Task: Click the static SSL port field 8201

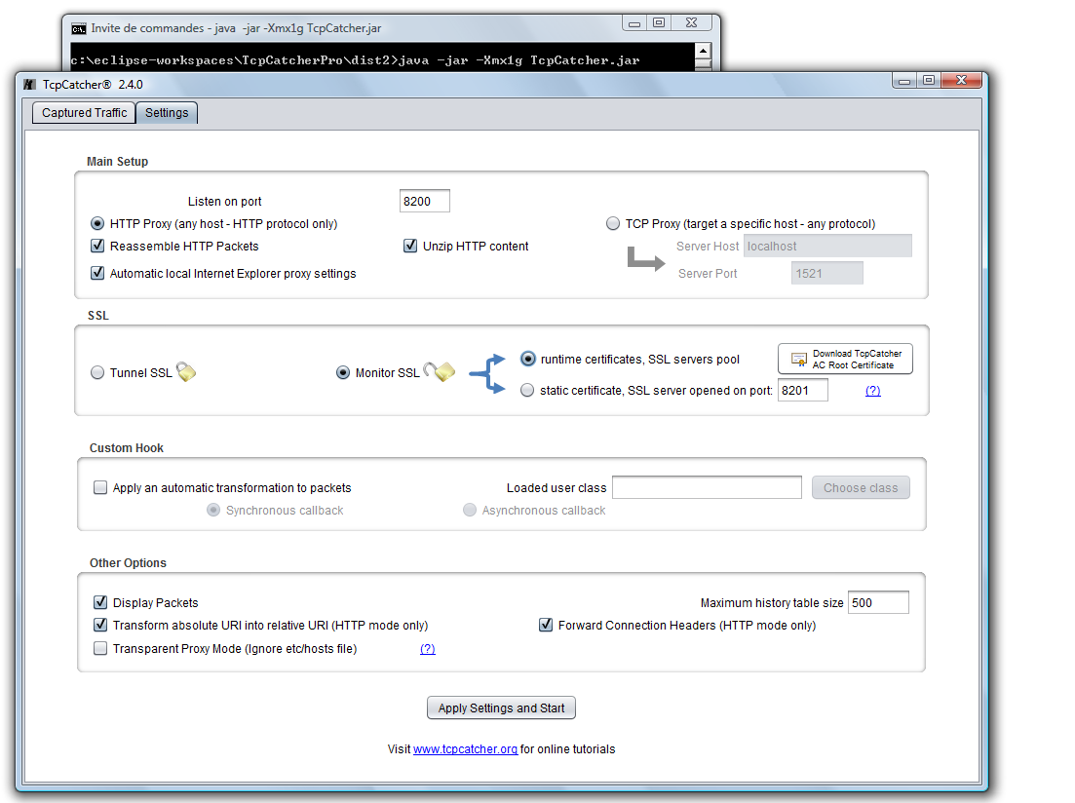Action: click(x=803, y=390)
